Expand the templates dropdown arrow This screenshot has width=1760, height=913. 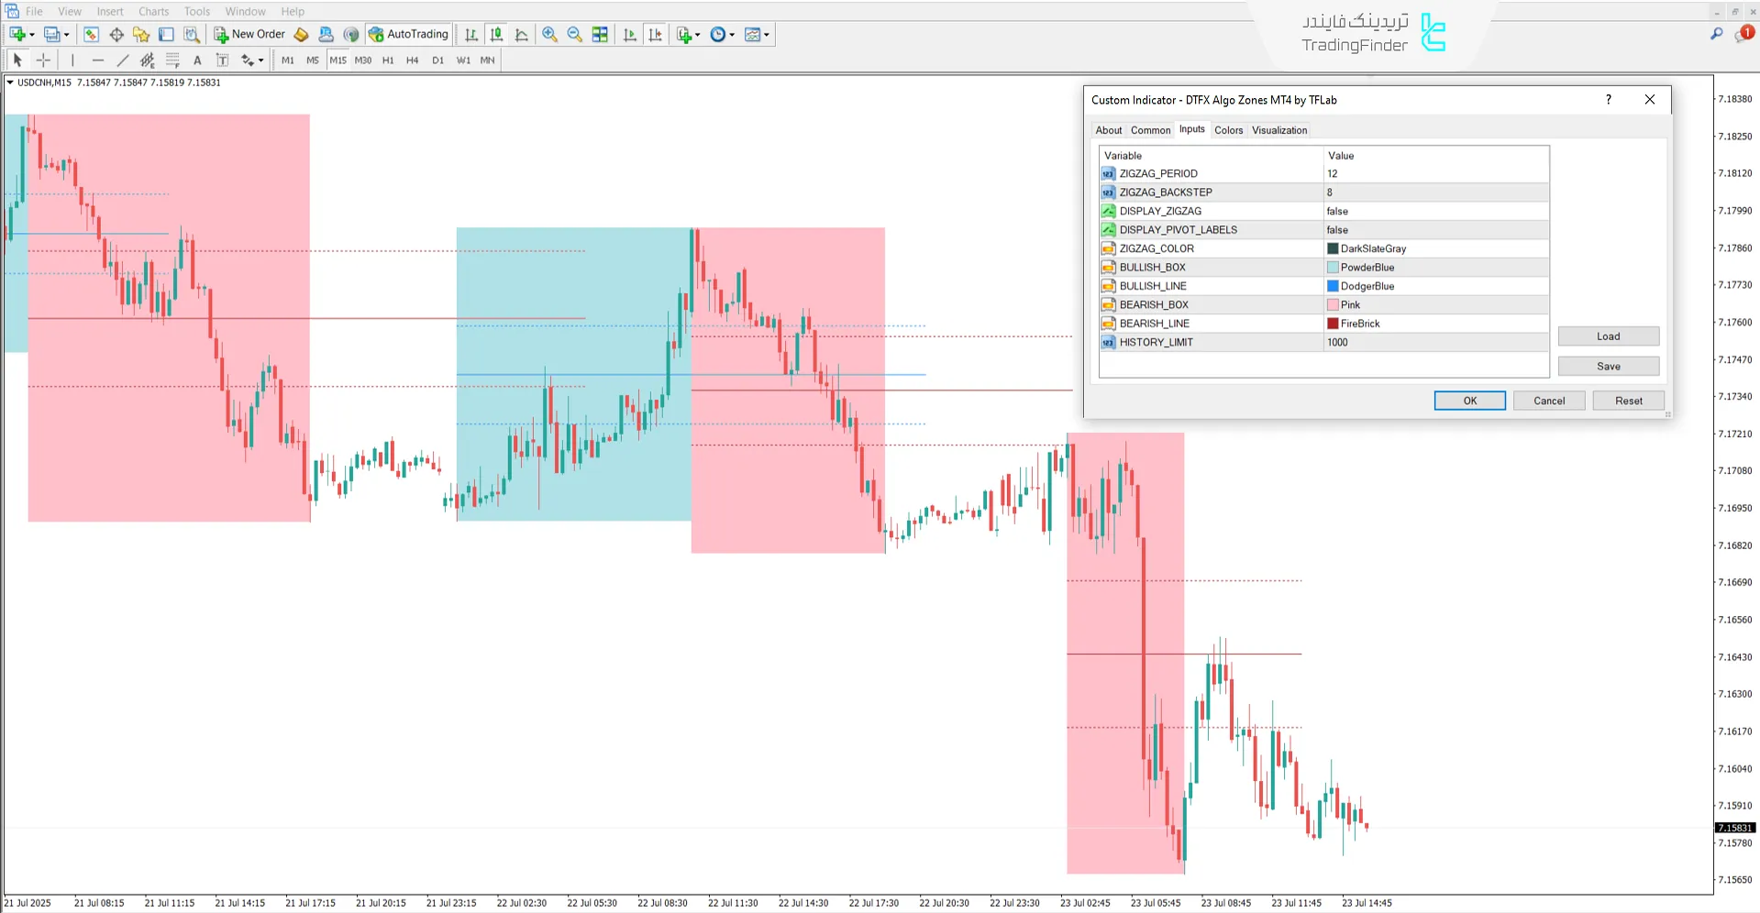tap(767, 35)
